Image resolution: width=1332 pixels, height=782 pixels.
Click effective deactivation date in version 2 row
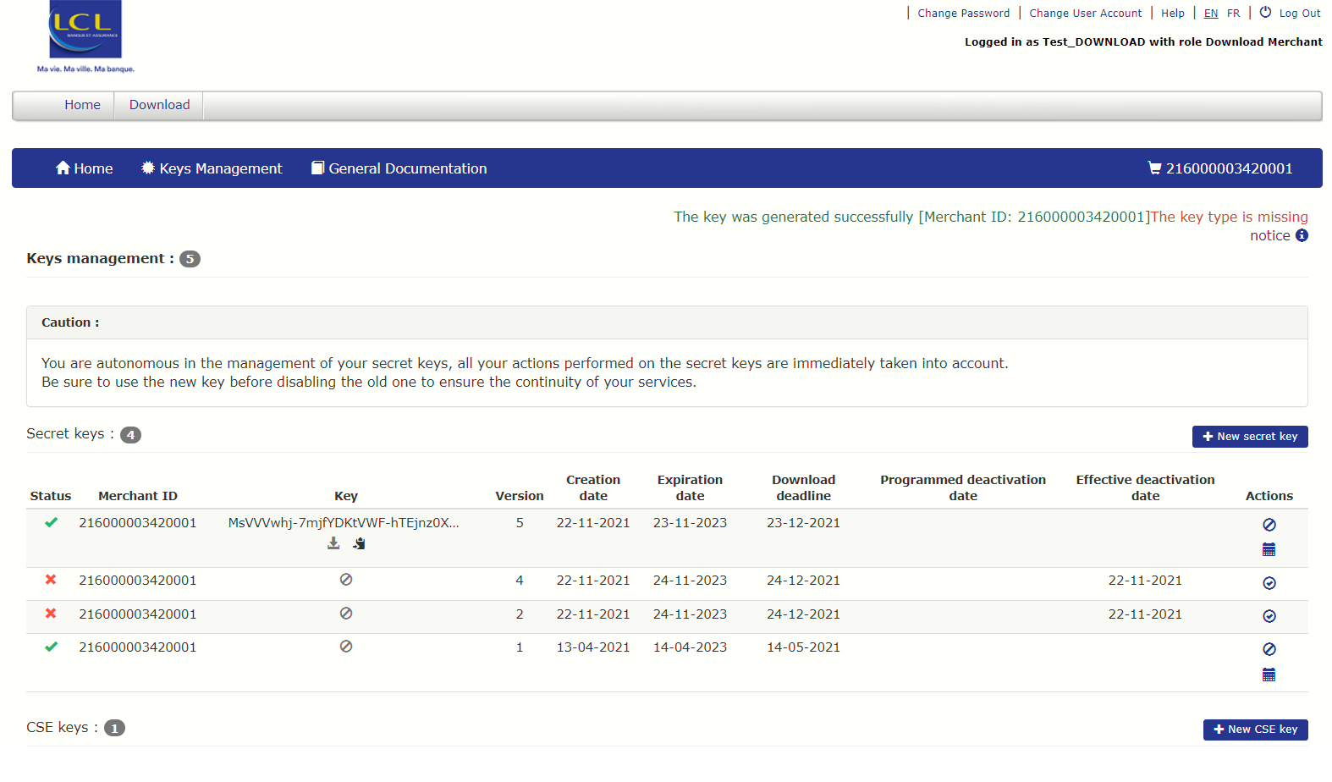coord(1146,614)
